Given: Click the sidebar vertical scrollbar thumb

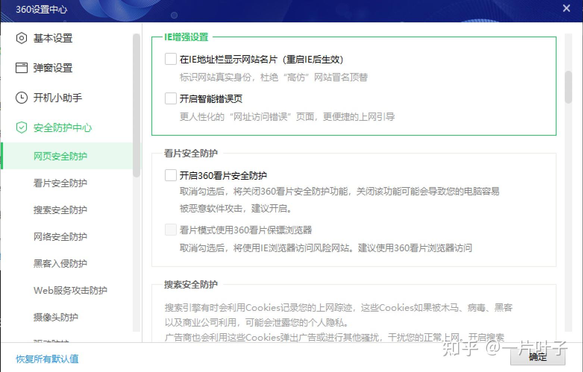Looking at the screenshot, I should pos(137,105).
